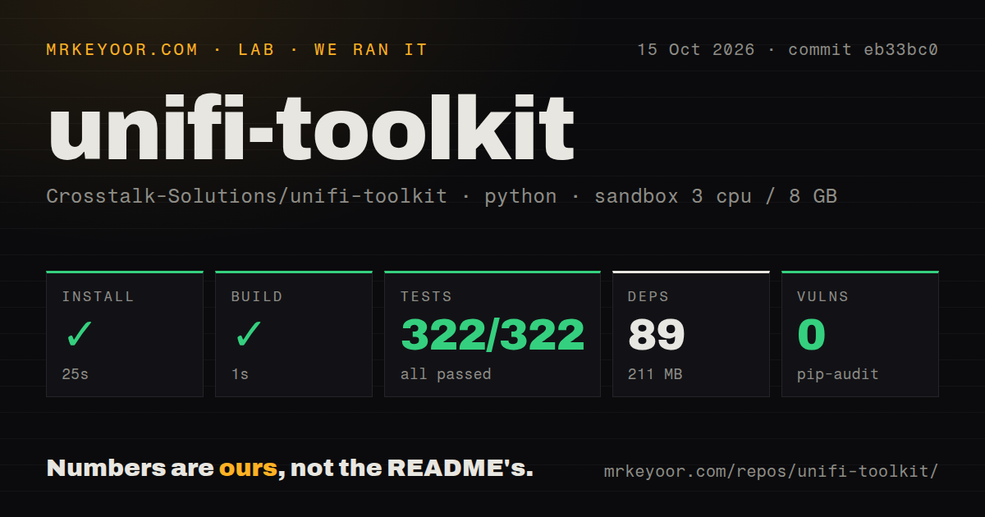Click the green checkmark in INSTALL card
Image resolution: width=985 pixels, height=517 pixels.
[x=80, y=335]
